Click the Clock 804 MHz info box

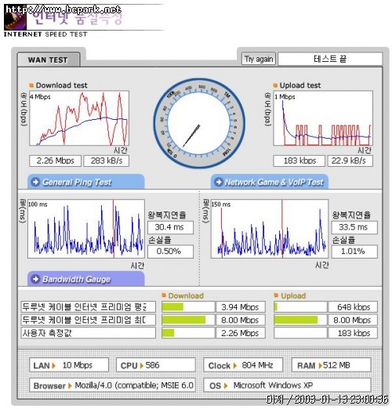243,365
